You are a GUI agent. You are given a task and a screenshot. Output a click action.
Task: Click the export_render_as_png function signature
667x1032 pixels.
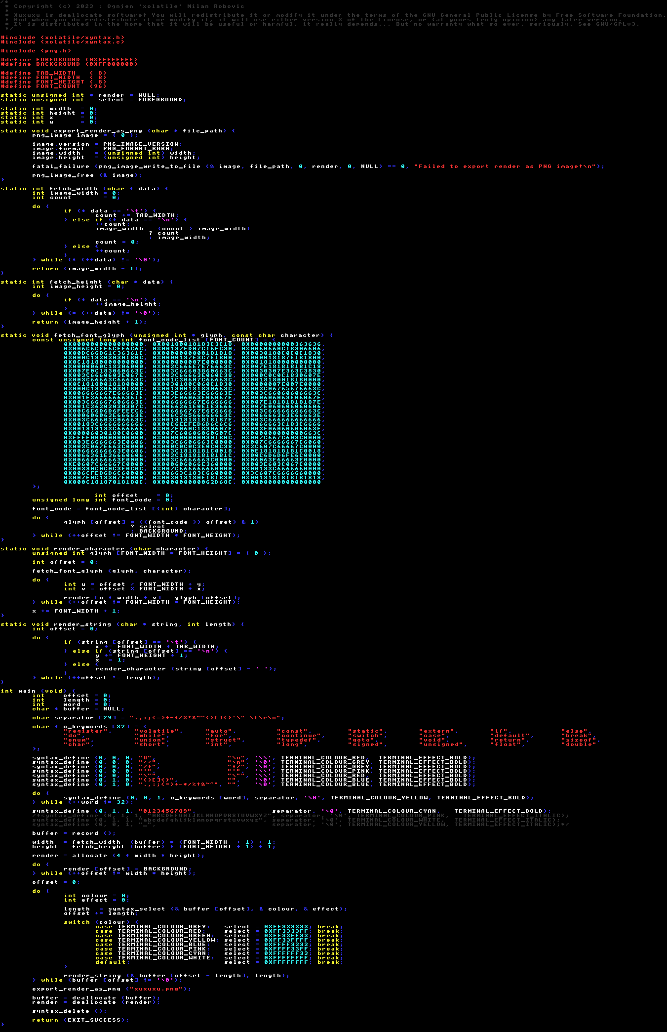[x=118, y=131]
